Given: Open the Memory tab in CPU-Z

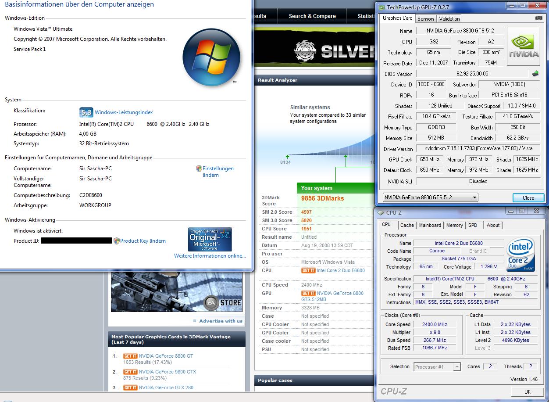Looking at the screenshot, I should (454, 225).
